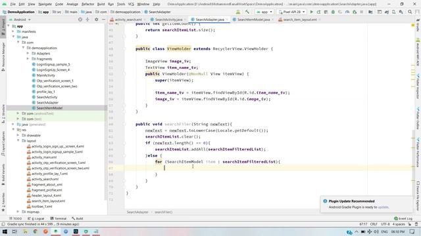
Task: Click Scroll from Source target icon
Action: (x=80, y=20)
